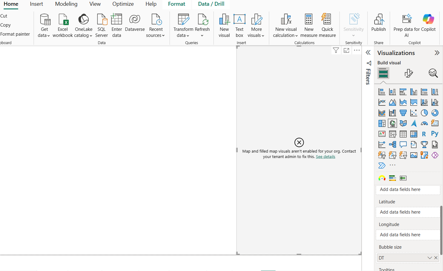Screen dimensions: 443x271
Task: Insert a Scatter chart visual
Action: click(x=414, y=113)
